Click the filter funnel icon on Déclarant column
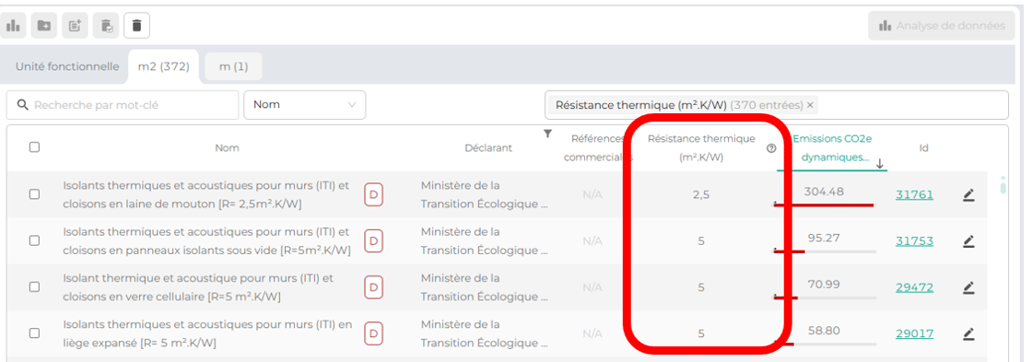The height and width of the screenshot is (362, 1032). point(547,134)
